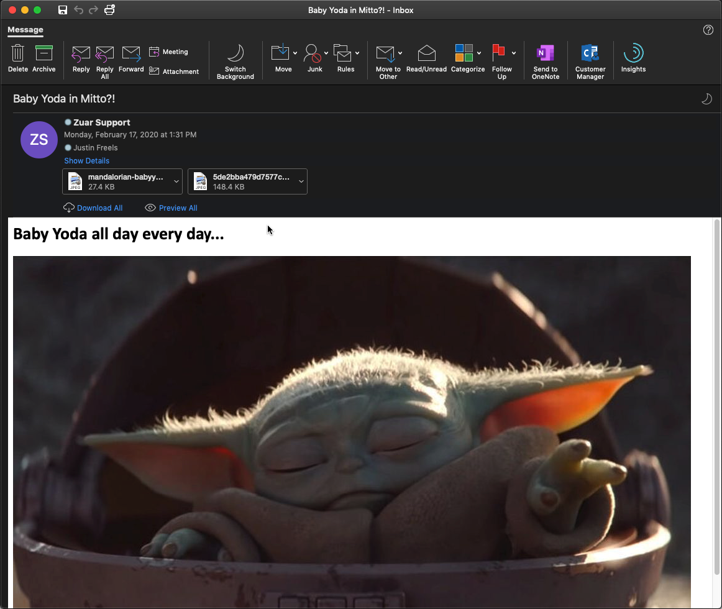Open the Rules button
The image size is (722, 609).
343,58
